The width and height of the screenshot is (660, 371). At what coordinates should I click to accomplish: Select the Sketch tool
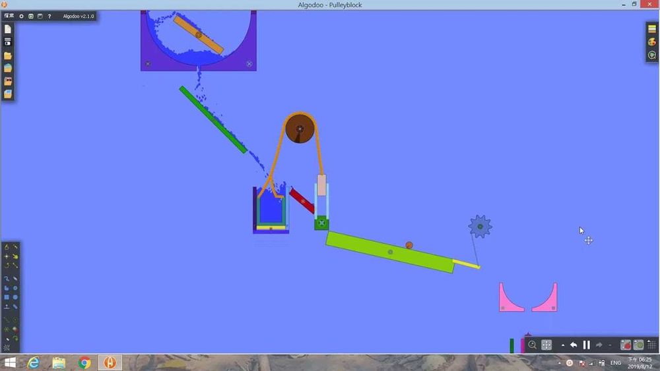point(7,247)
